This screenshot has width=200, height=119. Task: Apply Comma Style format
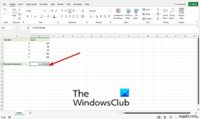[101, 16]
